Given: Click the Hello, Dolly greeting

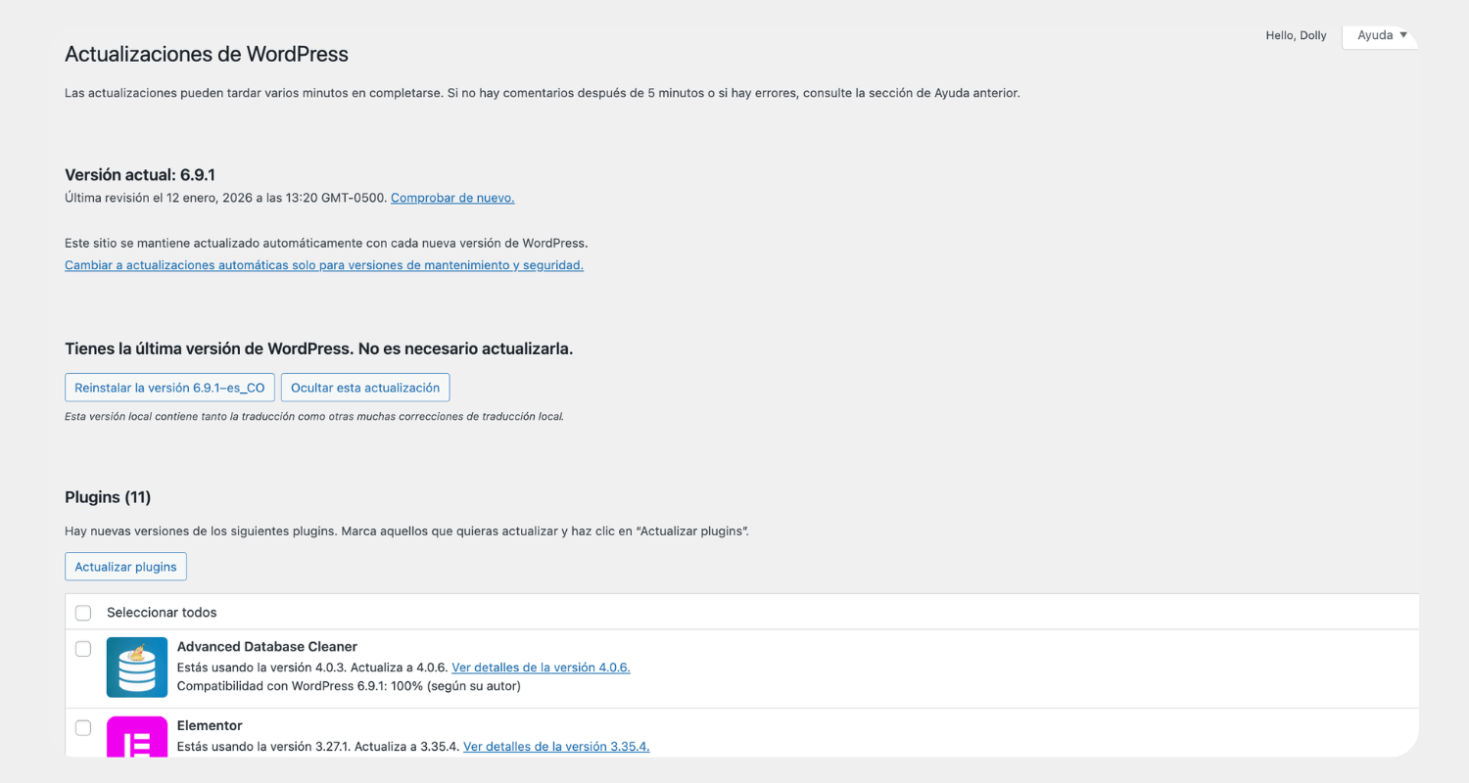Looking at the screenshot, I should point(1296,35).
